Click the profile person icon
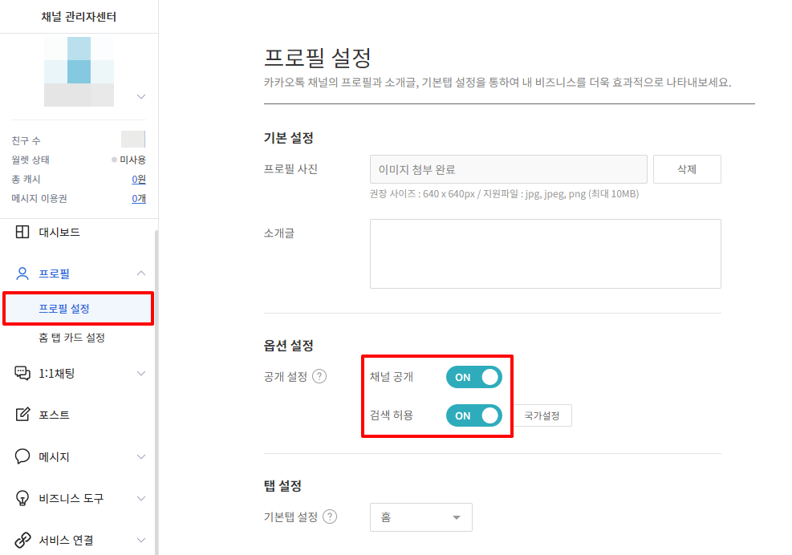Image resolution: width=792 pixels, height=555 pixels. (22, 273)
